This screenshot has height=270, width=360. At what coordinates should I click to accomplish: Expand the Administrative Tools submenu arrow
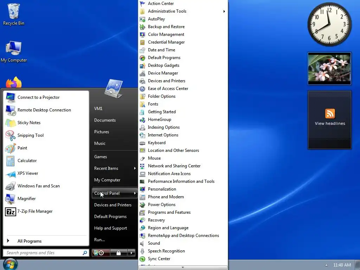[224, 11]
